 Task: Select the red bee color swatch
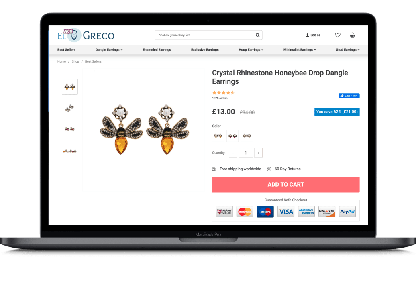232,136
